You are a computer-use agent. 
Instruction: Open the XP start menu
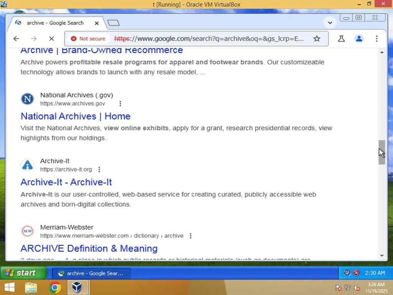(24, 273)
